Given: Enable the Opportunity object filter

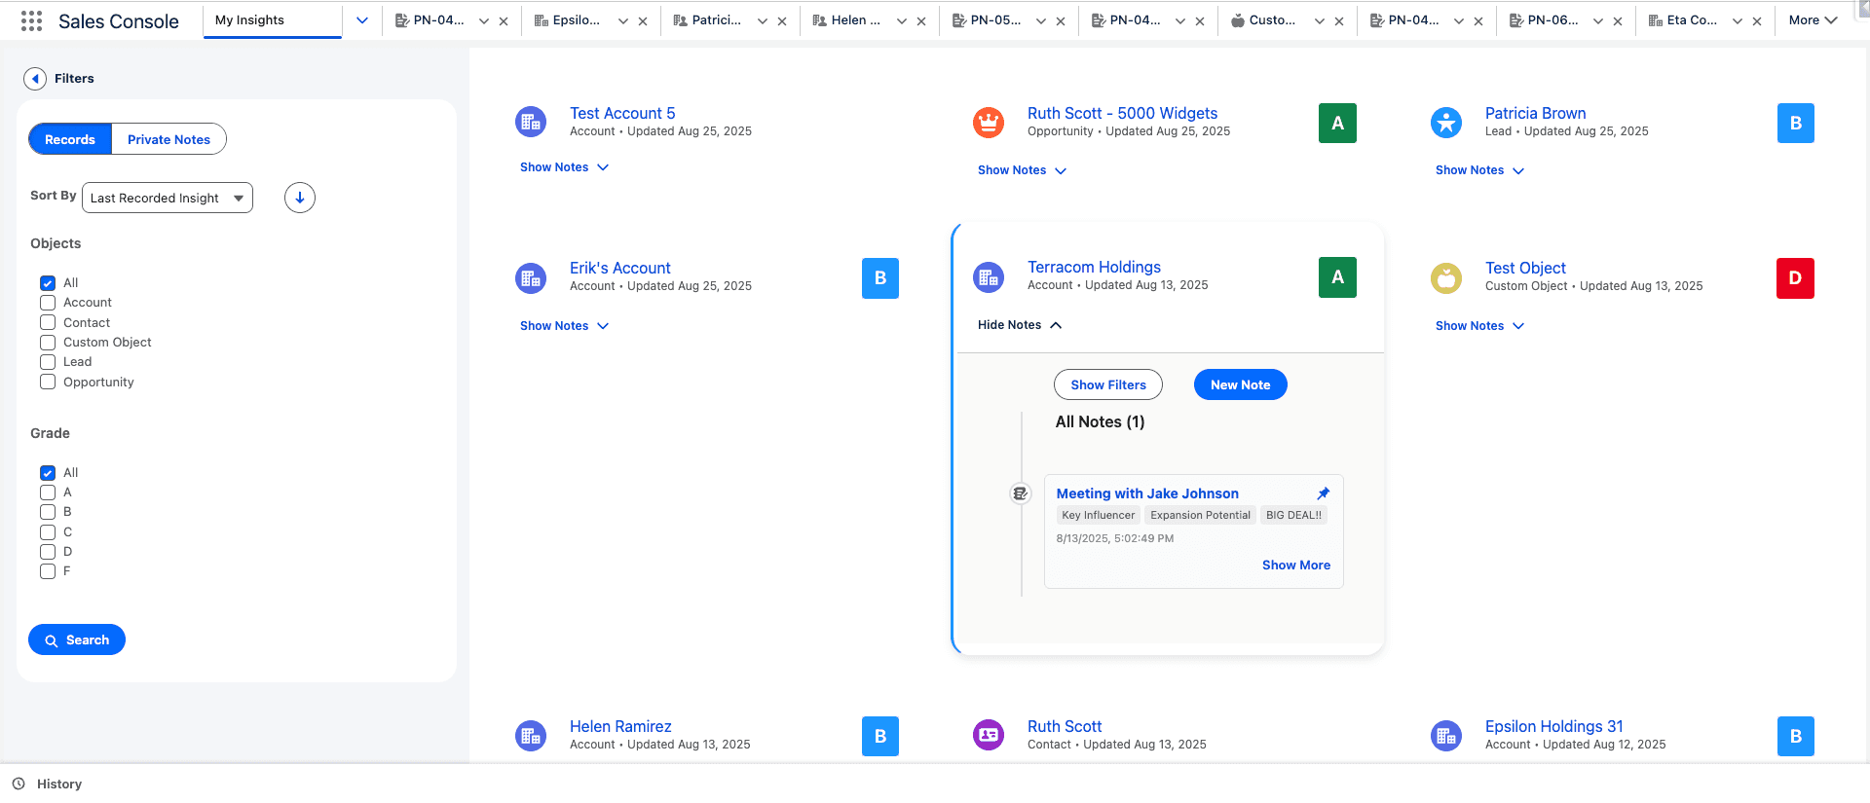Looking at the screenshot, I should tap(48, 382).
